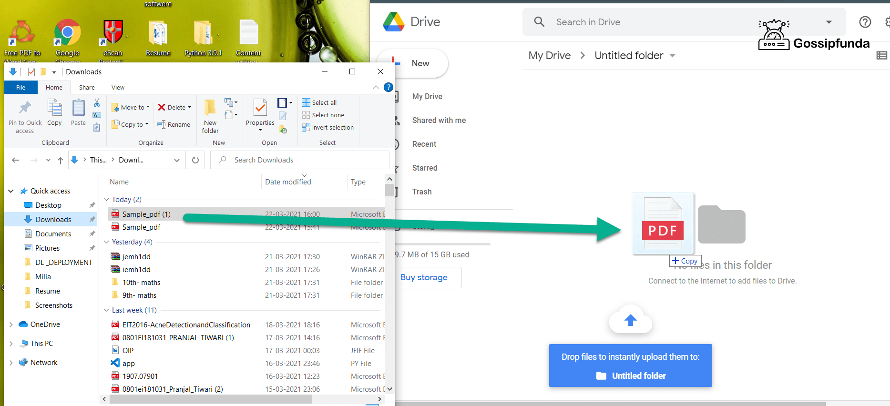This screenshot has height=406, width=890.
Task: Open the Delete dropdown in the ribbon
Action: tap(174, 107)
